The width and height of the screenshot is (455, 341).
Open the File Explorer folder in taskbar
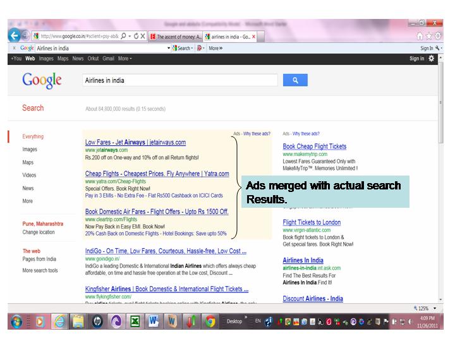click(x=78, y=321)
